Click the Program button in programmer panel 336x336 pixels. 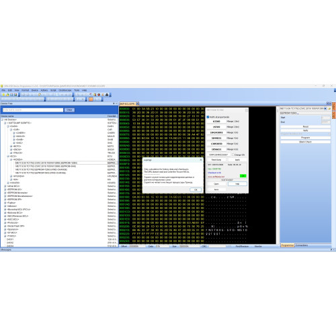pyautogui.click(x=306, y=138)
